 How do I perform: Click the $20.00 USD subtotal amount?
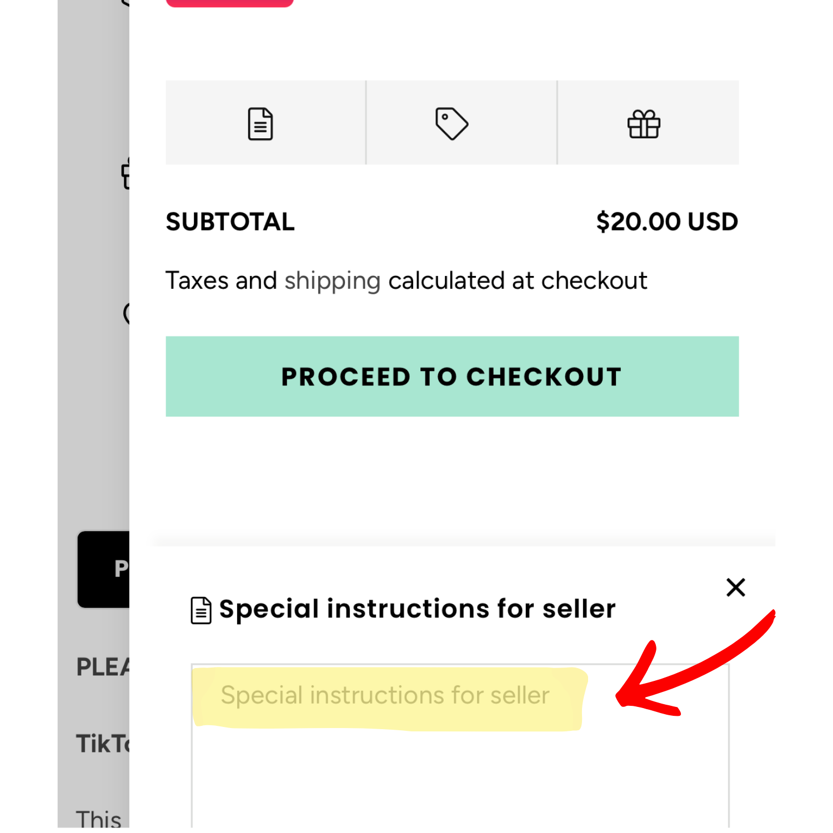coord(667,222)
